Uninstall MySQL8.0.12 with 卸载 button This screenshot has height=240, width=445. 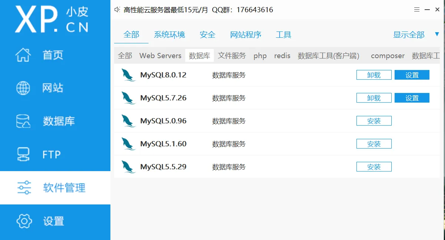pos(374,75)
